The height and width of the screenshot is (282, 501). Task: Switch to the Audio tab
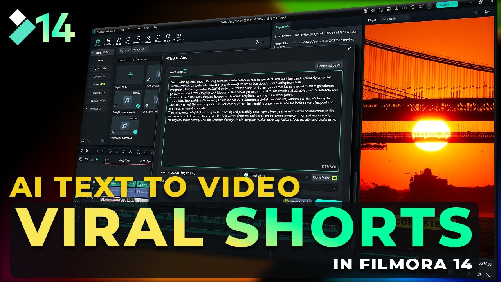point(119,42)
